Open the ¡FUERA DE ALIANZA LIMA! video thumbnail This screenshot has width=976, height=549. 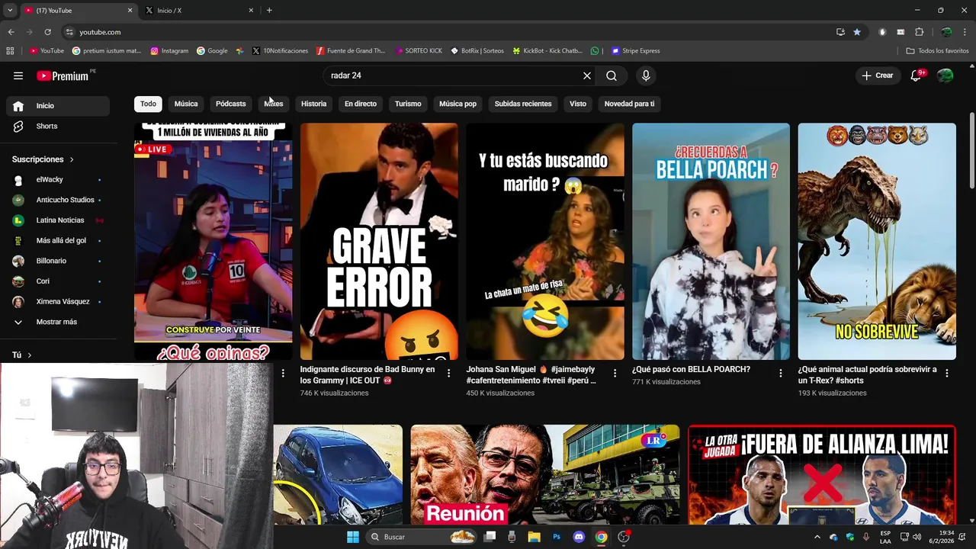tap(822, 475)
